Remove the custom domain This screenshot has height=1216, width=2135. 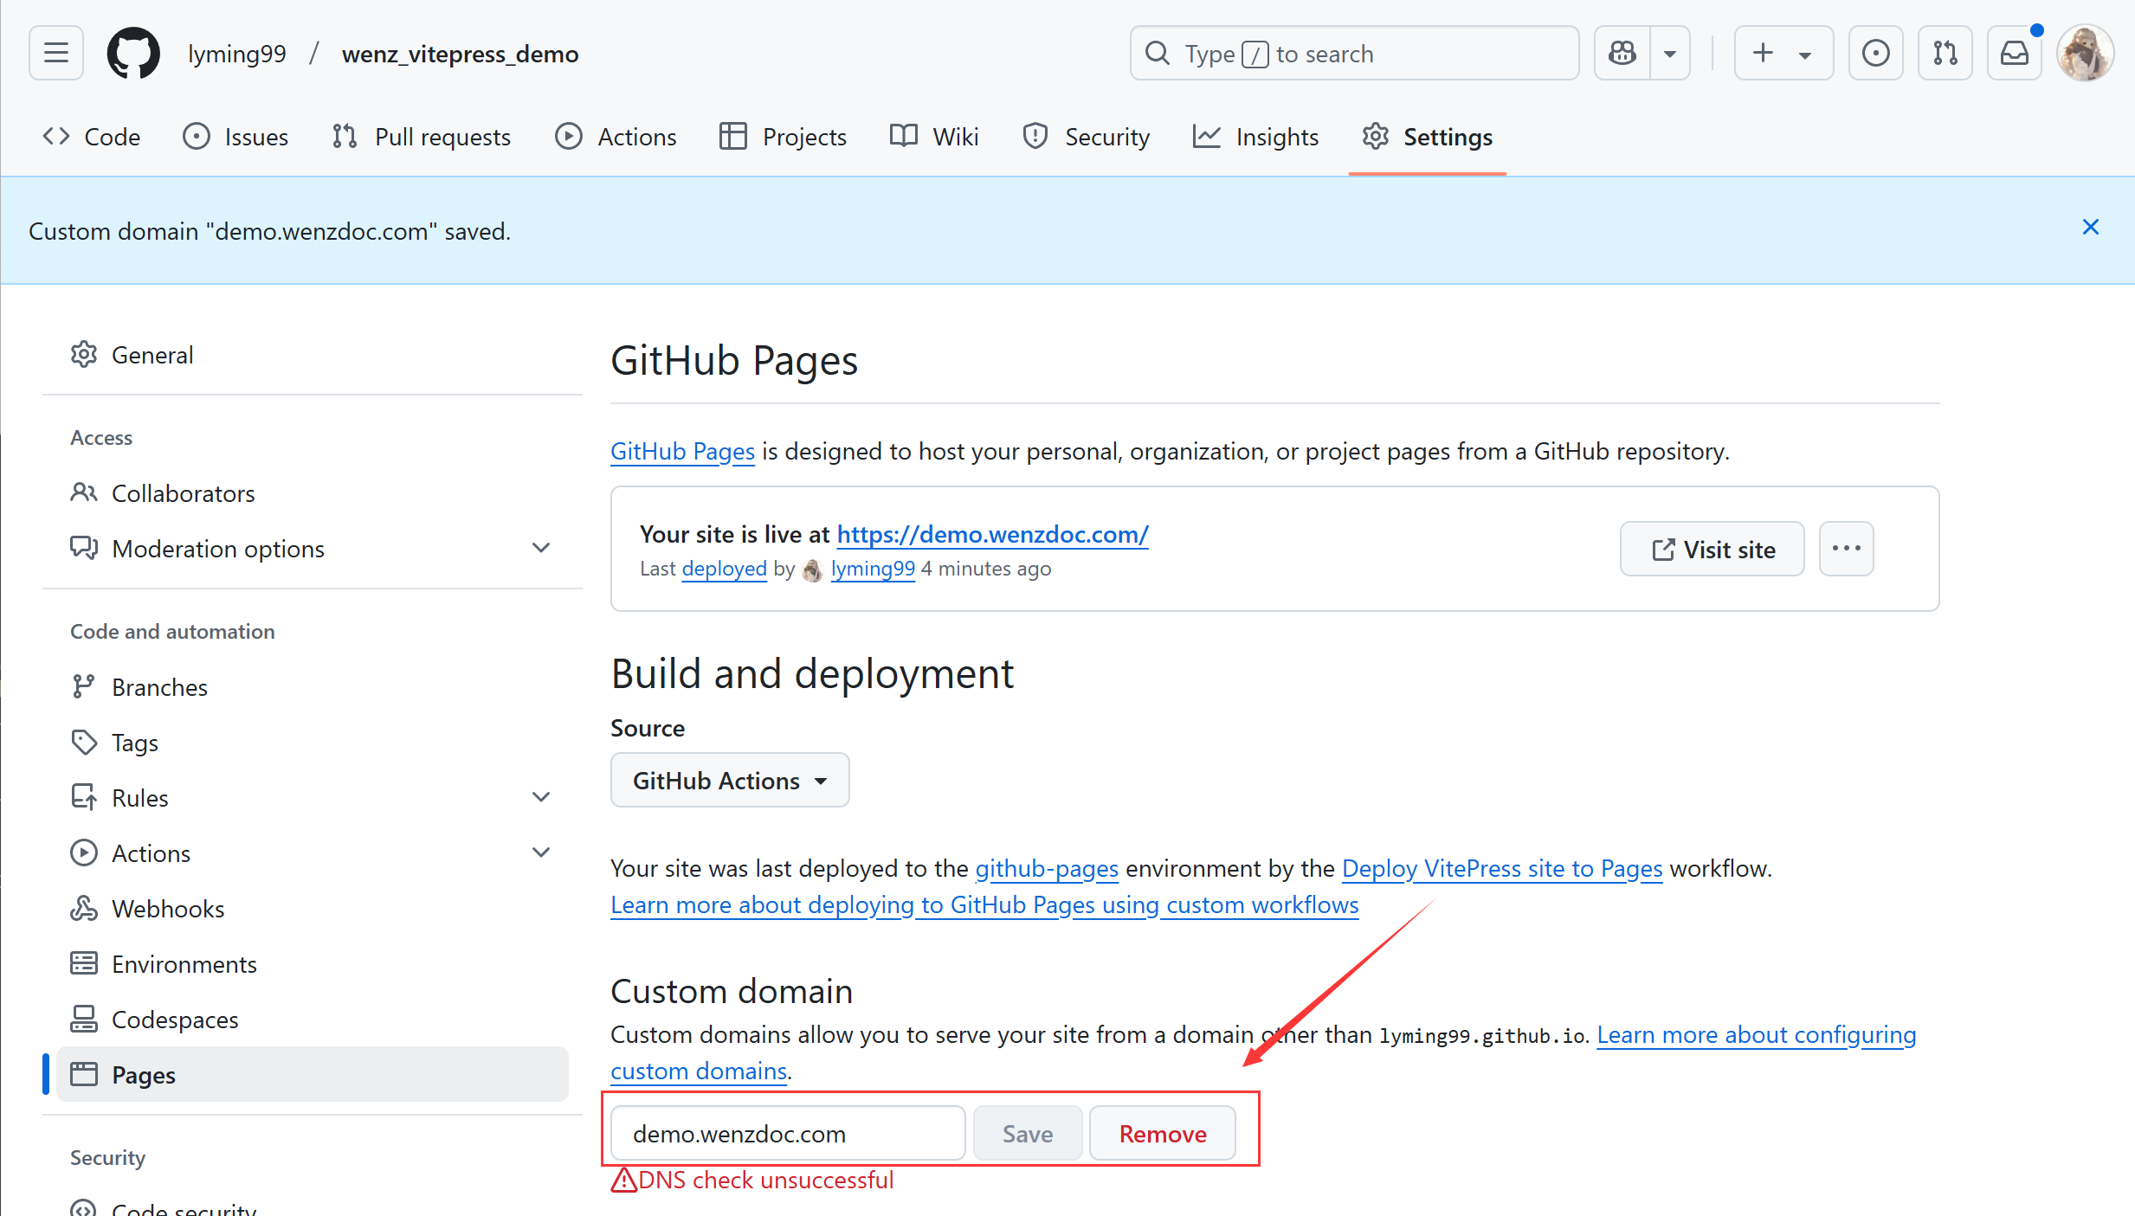tap(1163, 1133)
